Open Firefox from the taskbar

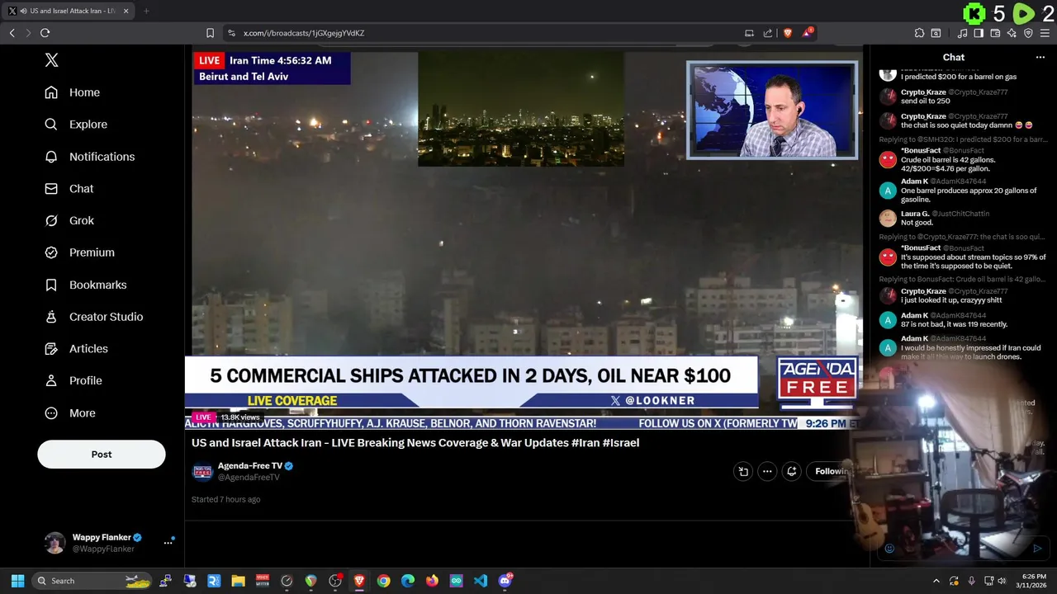click(432, 581)
